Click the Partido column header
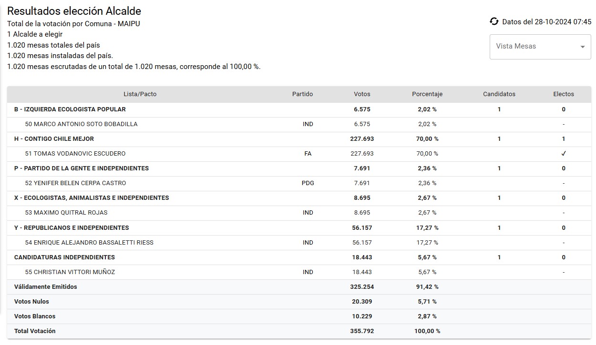This screenshot has height=345, width=596. (x=302, y=94)
